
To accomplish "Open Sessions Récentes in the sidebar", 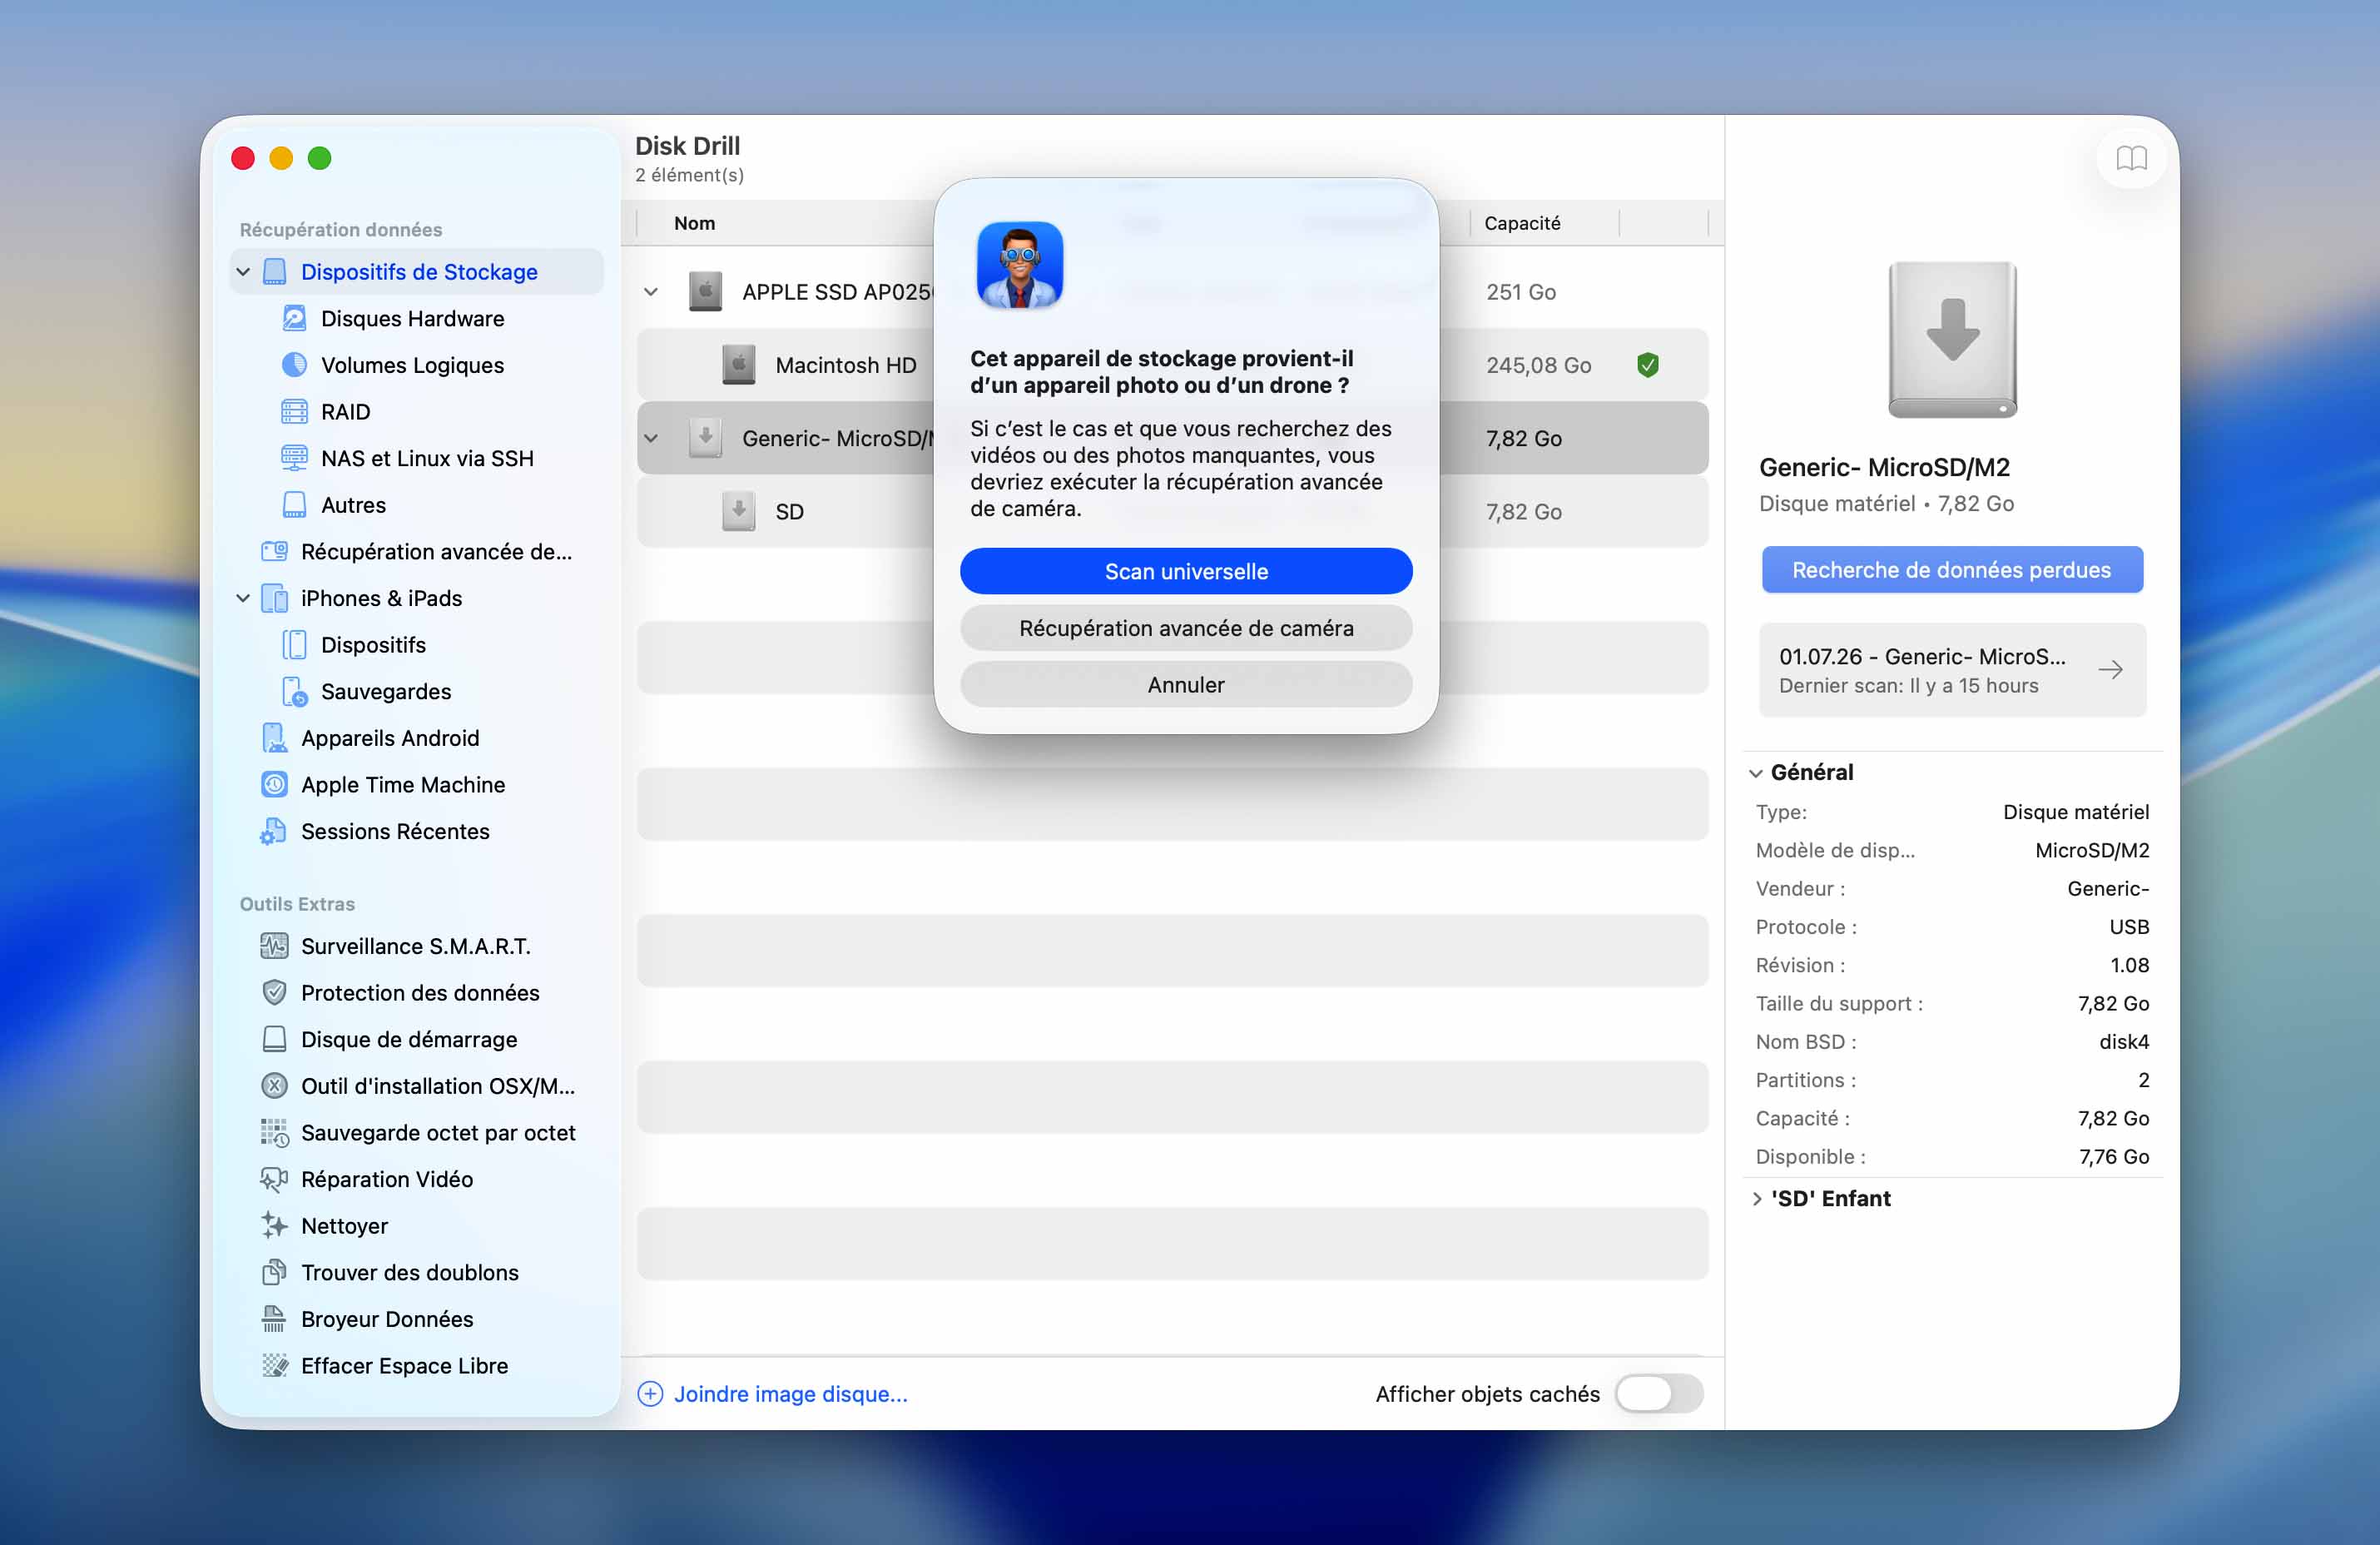I will pos(395,831).
